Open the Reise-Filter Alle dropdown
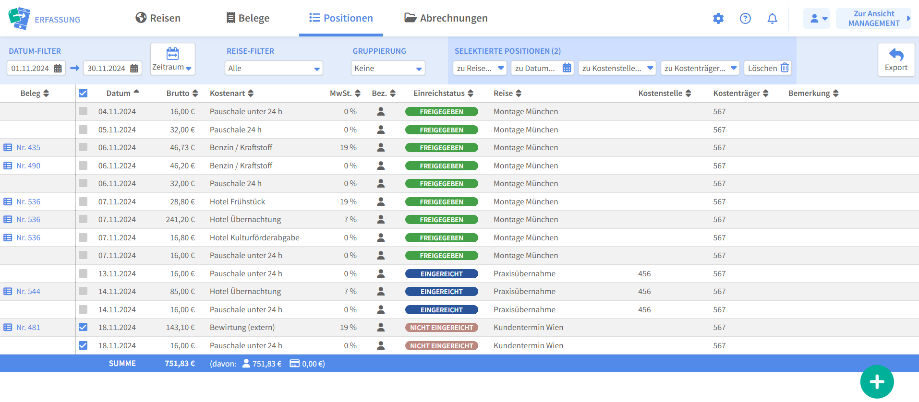This screenshot has width=919, height=402. coord(274,68)
